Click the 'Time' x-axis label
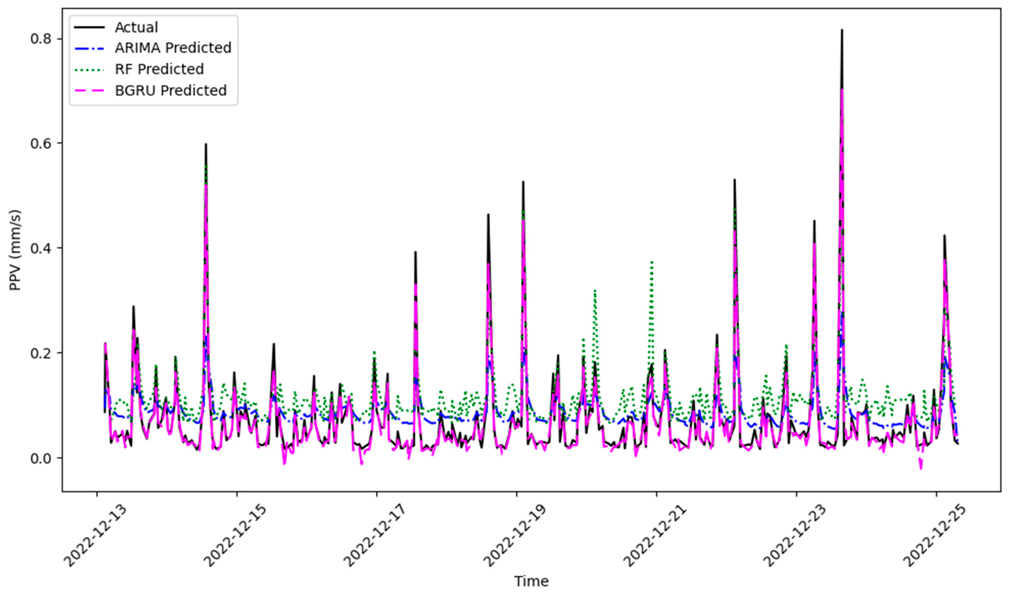 [x=531, y=581]
